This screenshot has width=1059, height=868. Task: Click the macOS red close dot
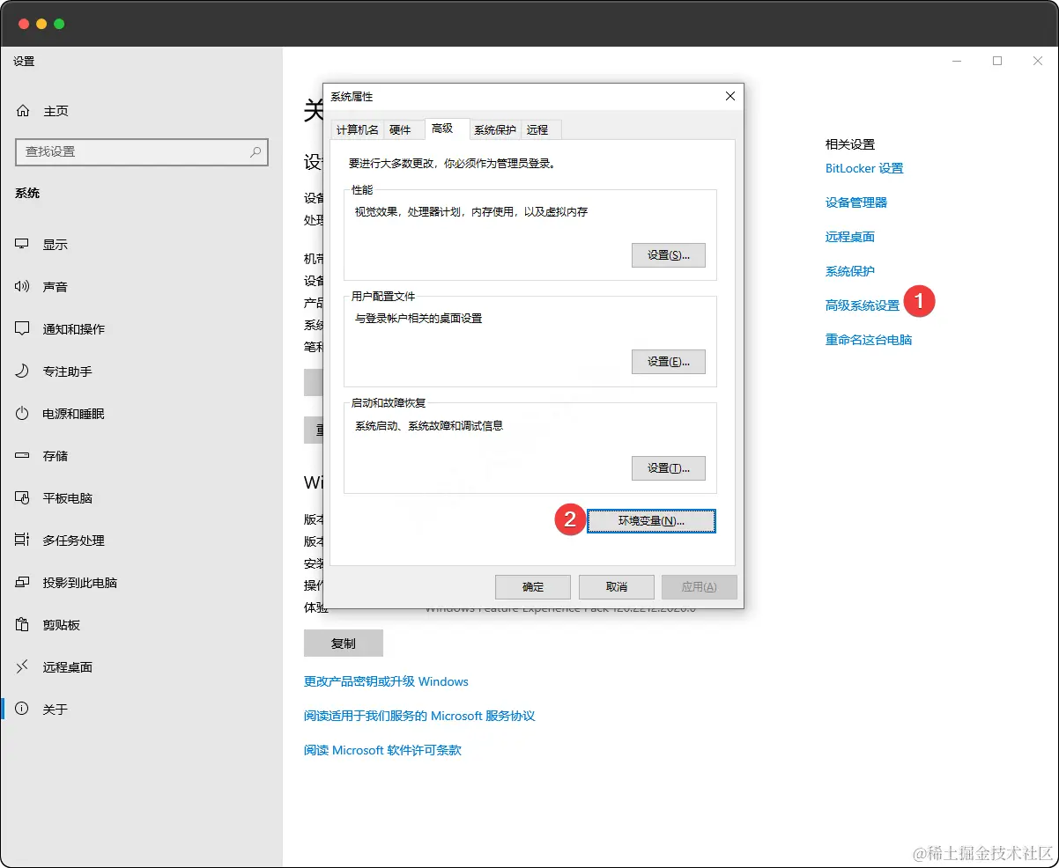(24, 24)
